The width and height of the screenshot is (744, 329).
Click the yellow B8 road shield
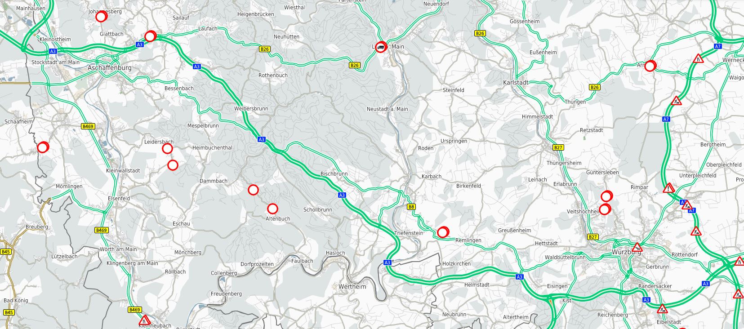[x=411, y=207]
